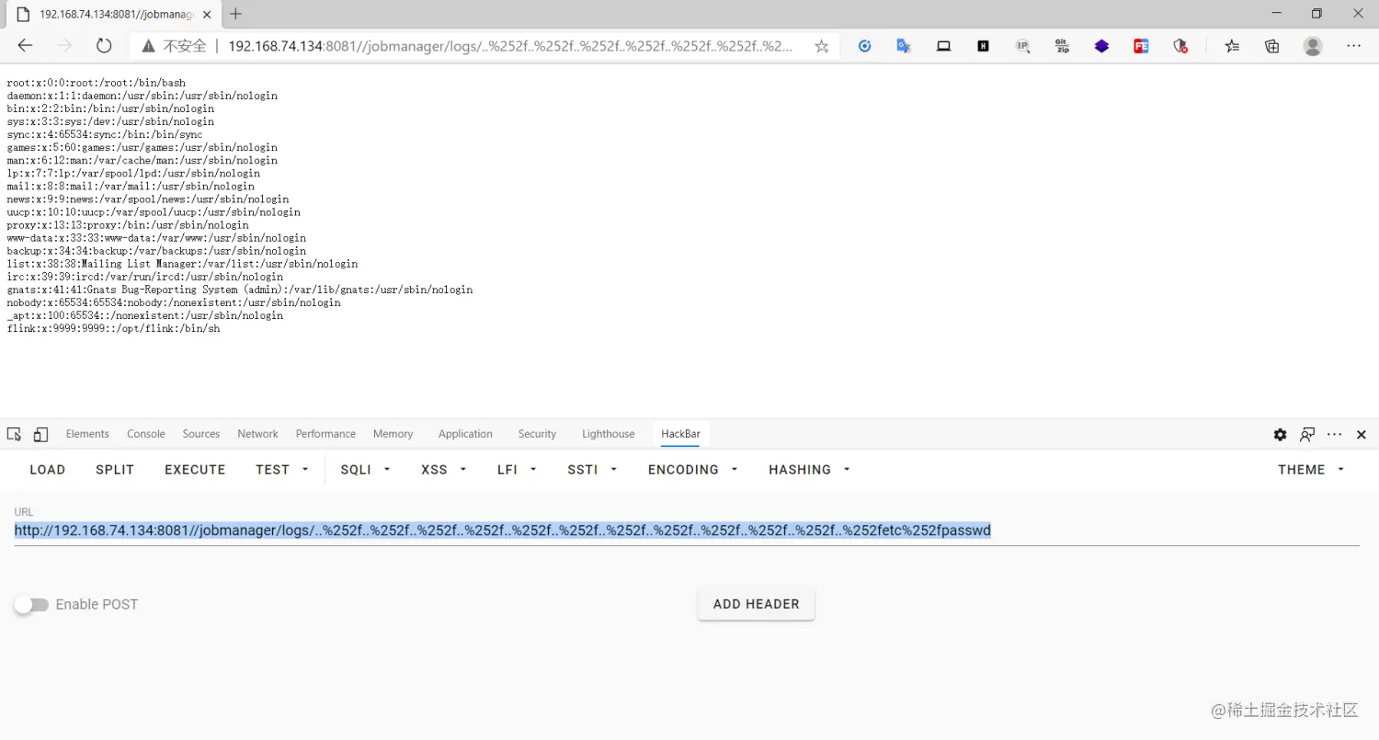
Task: Open the blue circular extension icon
Action: click(864, 46)
